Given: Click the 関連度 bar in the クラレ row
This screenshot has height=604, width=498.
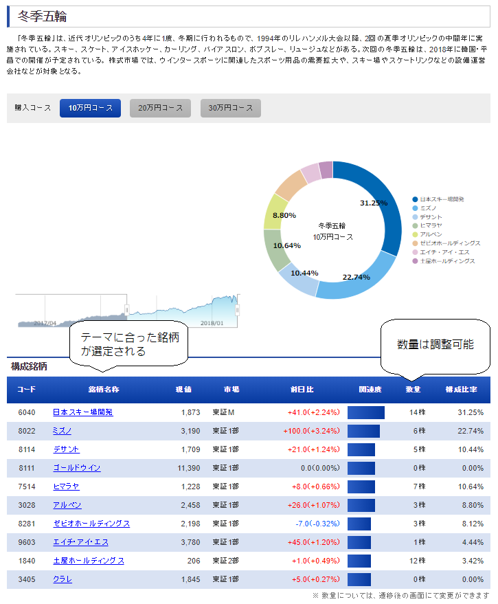Looking at the screenshot, I should [359, 579].
